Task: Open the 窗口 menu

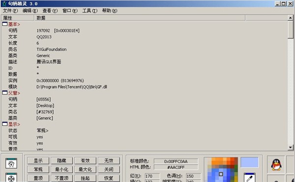Action: (x=70, y=11)
